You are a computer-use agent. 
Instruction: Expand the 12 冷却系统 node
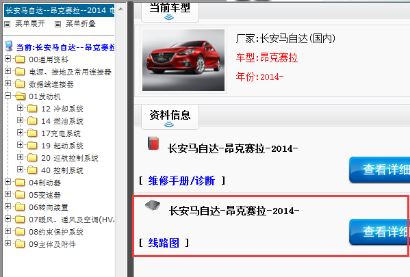tap(20, 107)
